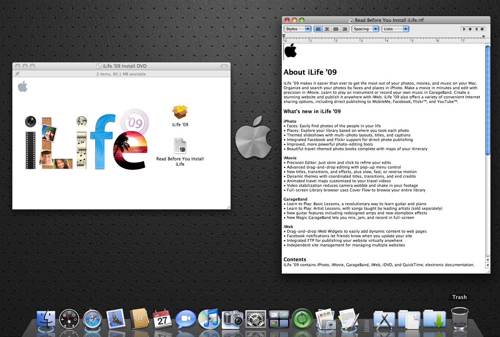Open Finder from the Dock
This screenshot has height=337, width=500.
tap(46, 319)
